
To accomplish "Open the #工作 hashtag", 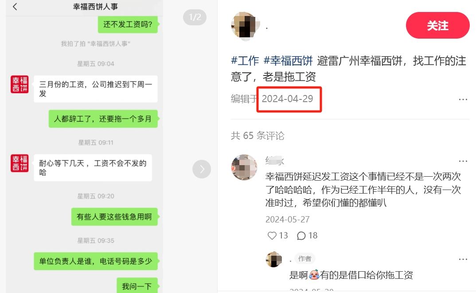I will click(245, 61).
